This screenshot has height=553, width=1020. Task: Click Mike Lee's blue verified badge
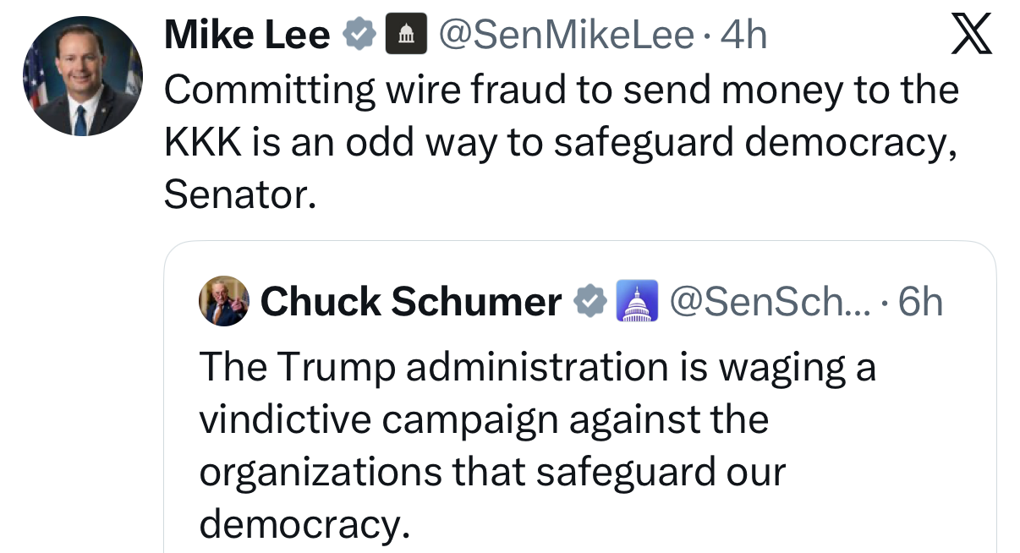pyautogui.click(x=359, y=36)
